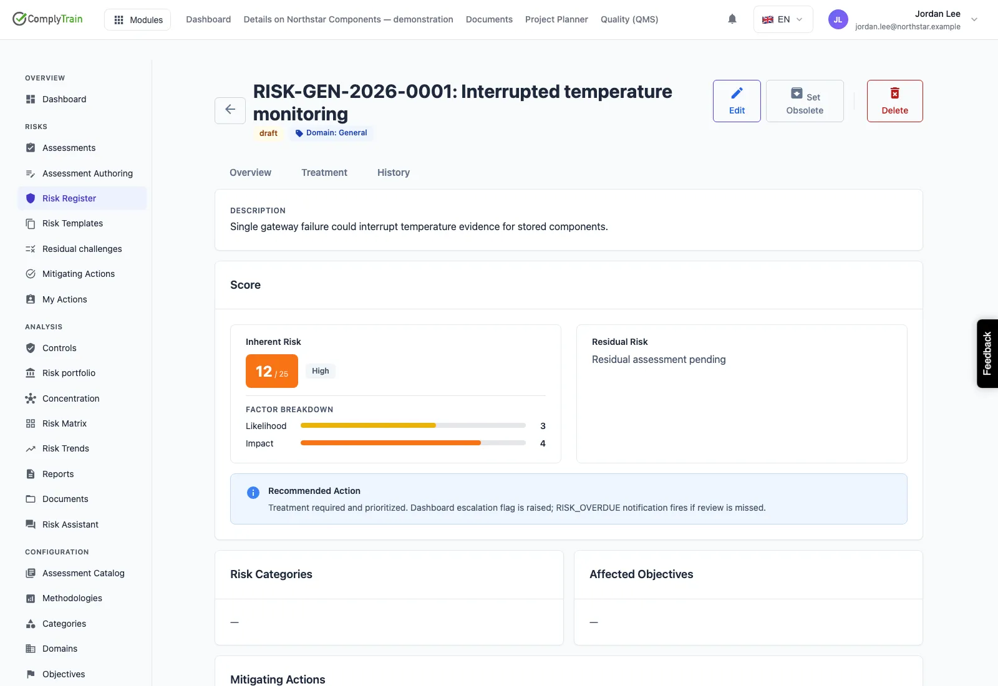This screenshot has width=998, height=686.
Task: Click the Mitigating Actions check-circle icon
Action: [31, 274]
